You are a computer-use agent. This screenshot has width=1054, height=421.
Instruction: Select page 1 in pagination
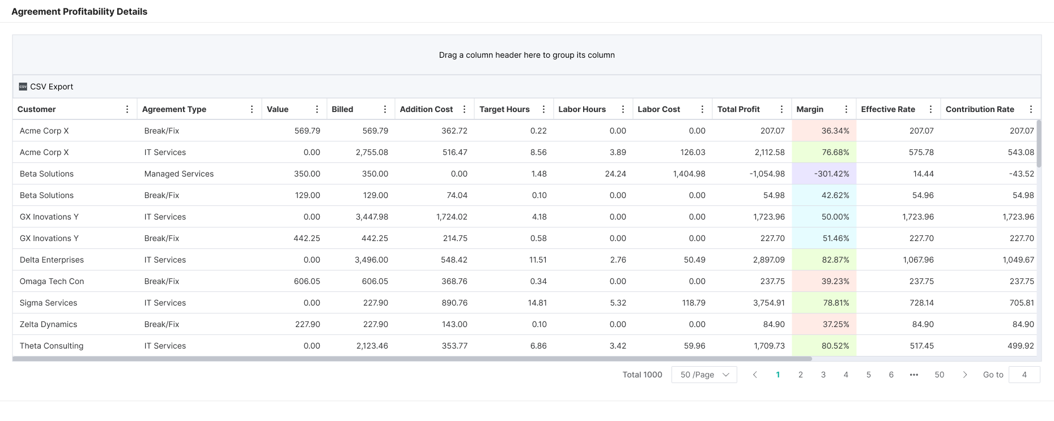tap(778, 375)
